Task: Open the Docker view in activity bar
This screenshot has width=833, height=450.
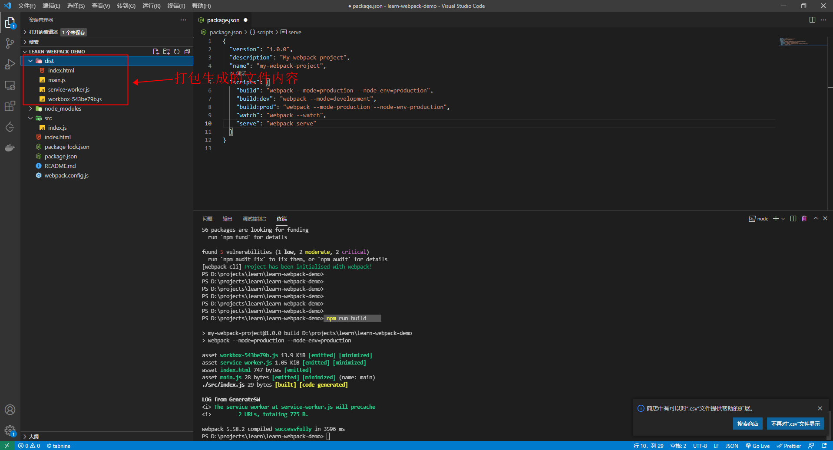Action: (10, 148)
